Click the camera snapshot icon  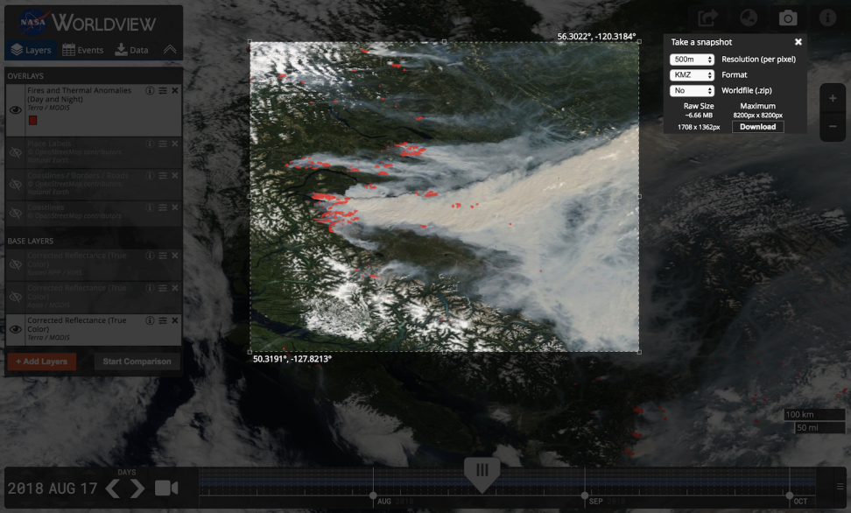(788, 18)
